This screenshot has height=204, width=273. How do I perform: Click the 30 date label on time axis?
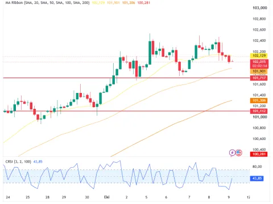pos(87,197)
